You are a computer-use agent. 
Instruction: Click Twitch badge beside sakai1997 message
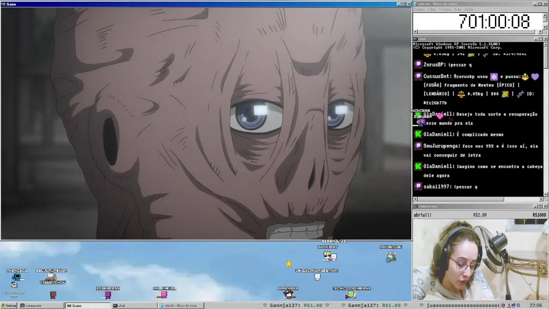tap(418, 186)
